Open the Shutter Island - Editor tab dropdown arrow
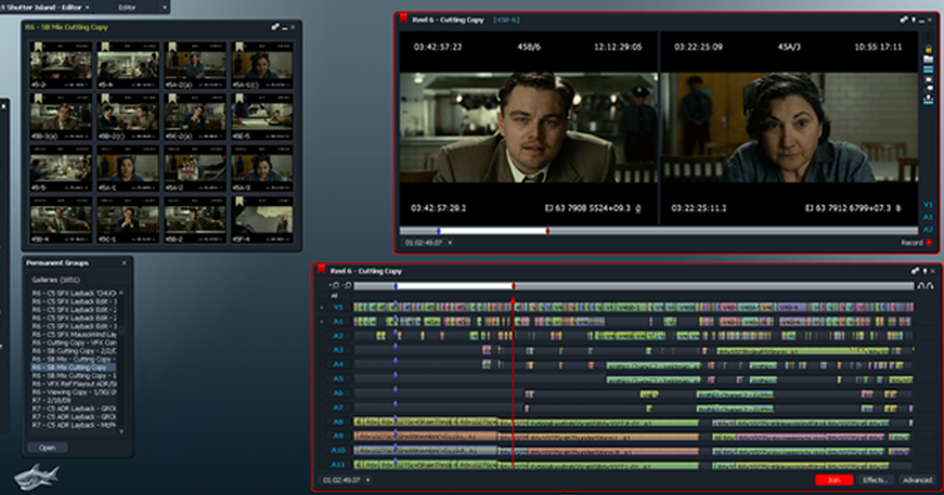944x495 pixels. click(87, 7)
